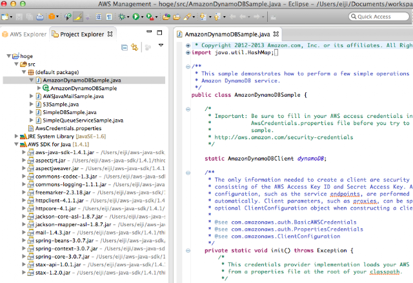
Task: Jump to Next Annotation icon
Action: (203, 17)
